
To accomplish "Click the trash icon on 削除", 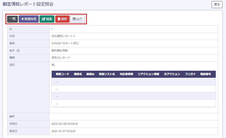I will 59,19.
